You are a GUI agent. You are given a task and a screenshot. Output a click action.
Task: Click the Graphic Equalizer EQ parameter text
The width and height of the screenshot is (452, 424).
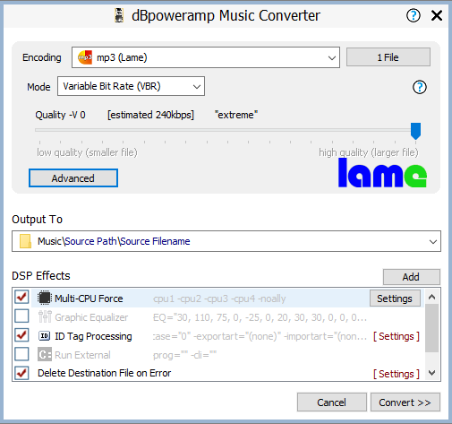(x=260, y=317)
